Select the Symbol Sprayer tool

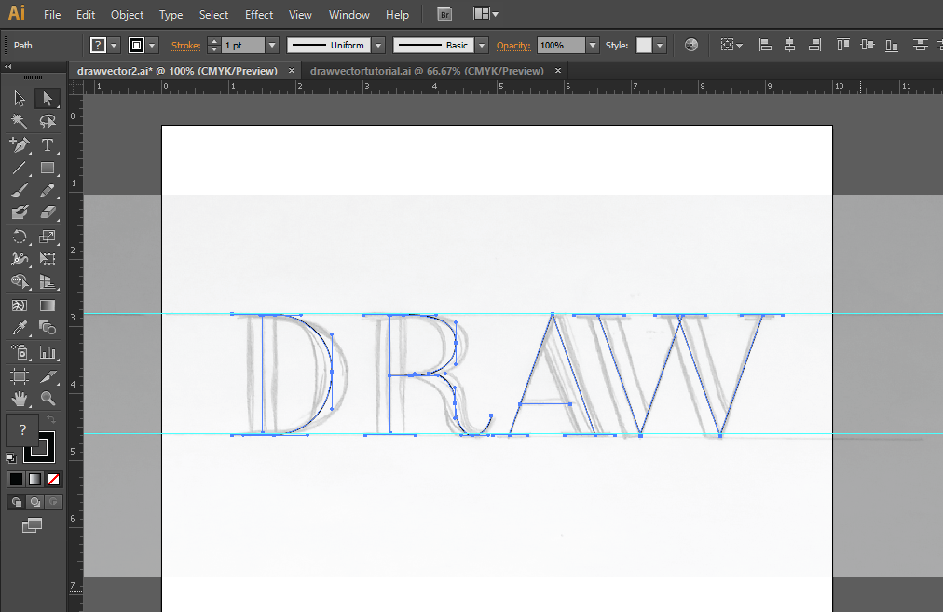(20, 352)
